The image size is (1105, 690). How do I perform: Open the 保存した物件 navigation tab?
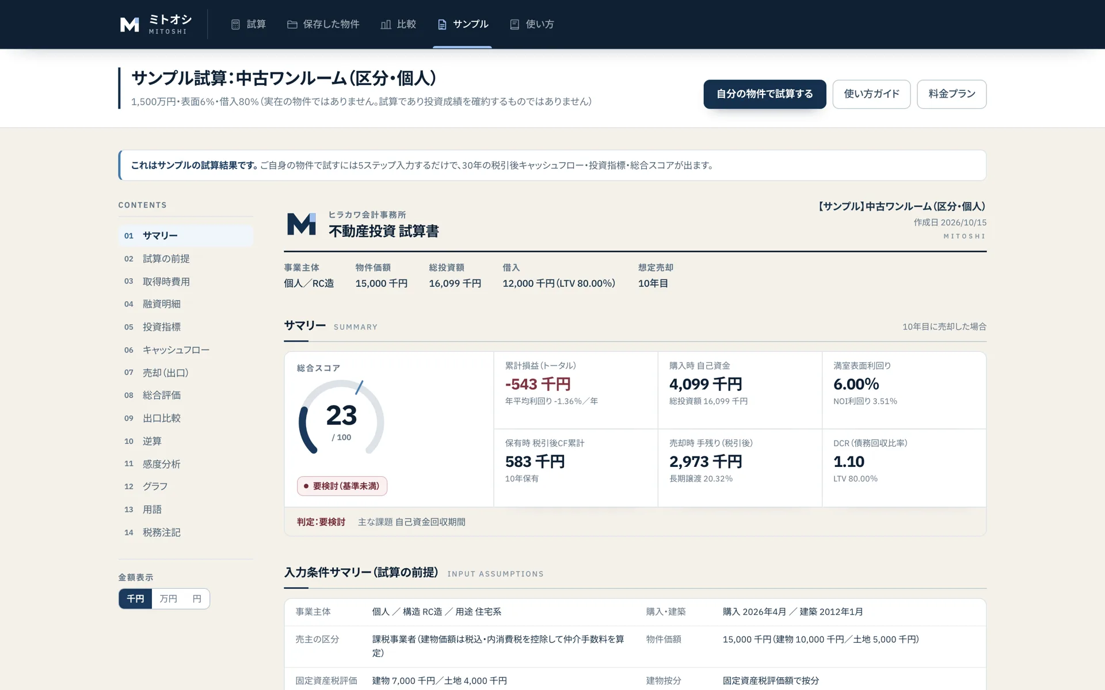coord(323,24)
